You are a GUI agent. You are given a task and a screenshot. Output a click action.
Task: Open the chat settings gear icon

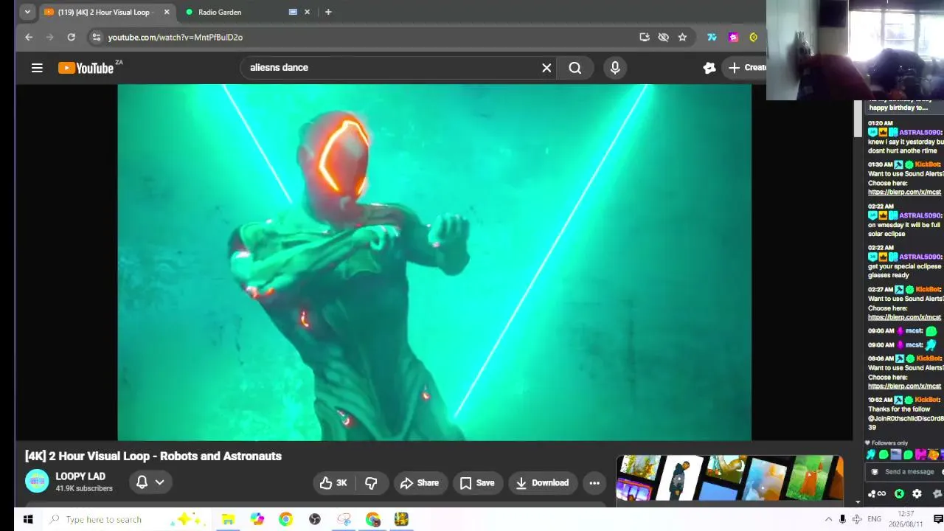917,494
